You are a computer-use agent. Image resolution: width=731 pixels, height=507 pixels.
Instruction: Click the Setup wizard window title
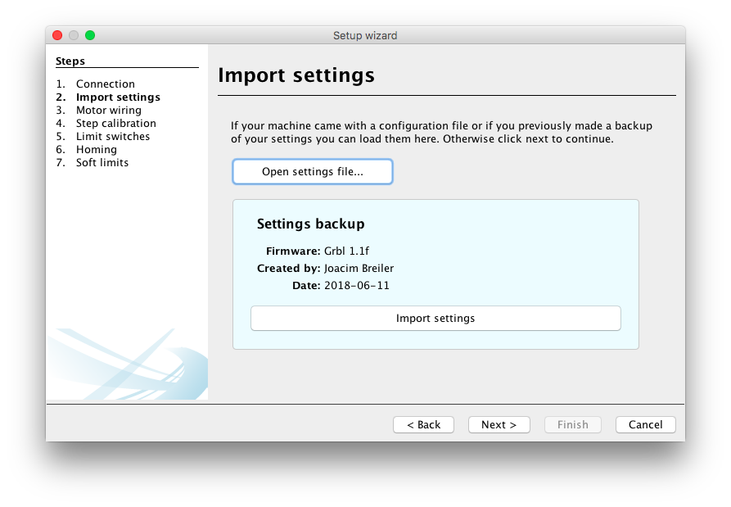click(x=365, y=35)
